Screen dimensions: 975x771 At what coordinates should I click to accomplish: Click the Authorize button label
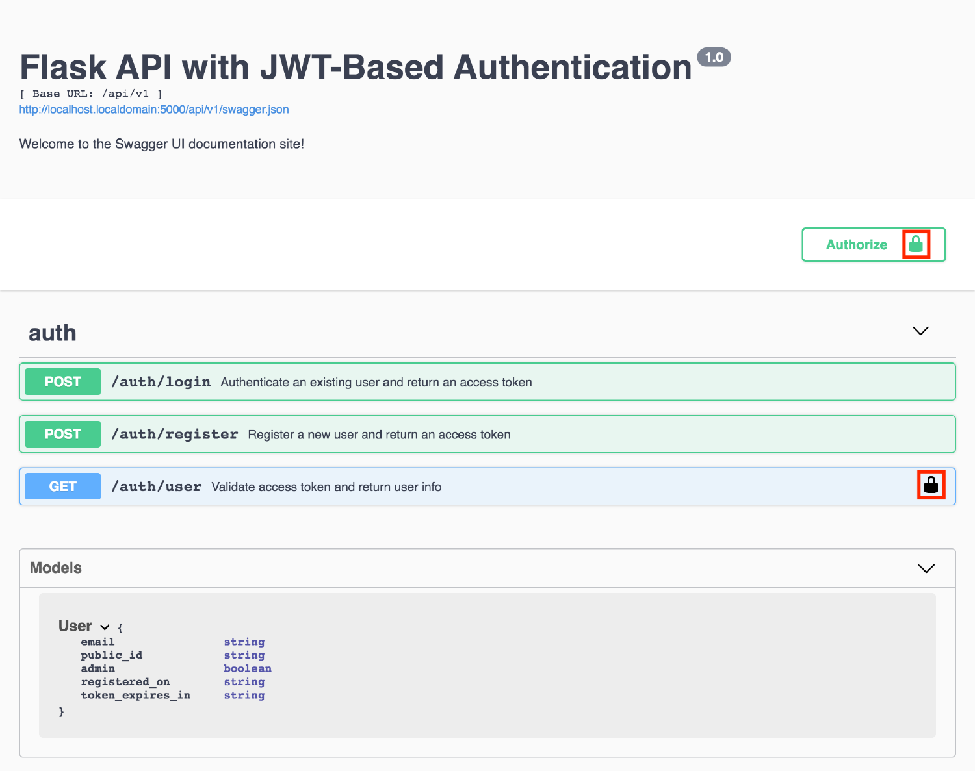(x=856, y=245)
